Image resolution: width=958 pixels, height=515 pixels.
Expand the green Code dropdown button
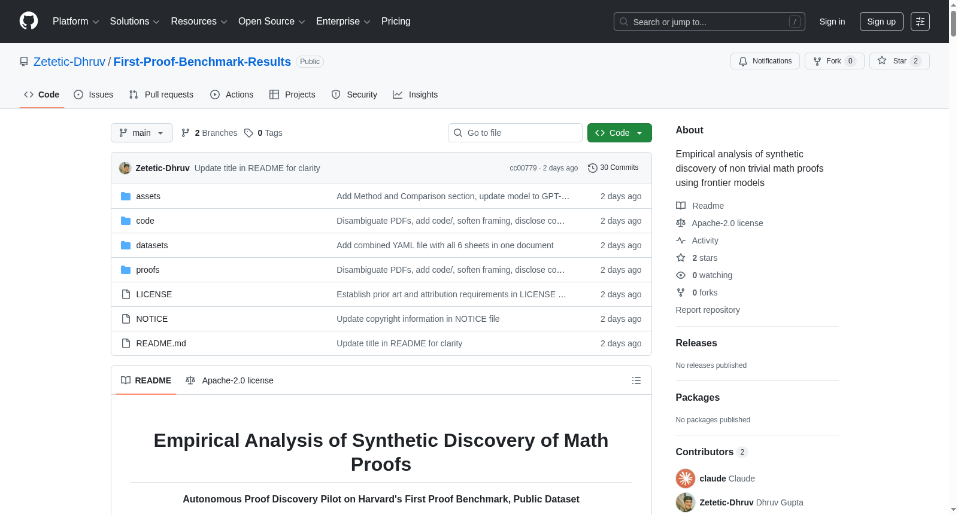(620, 133)
